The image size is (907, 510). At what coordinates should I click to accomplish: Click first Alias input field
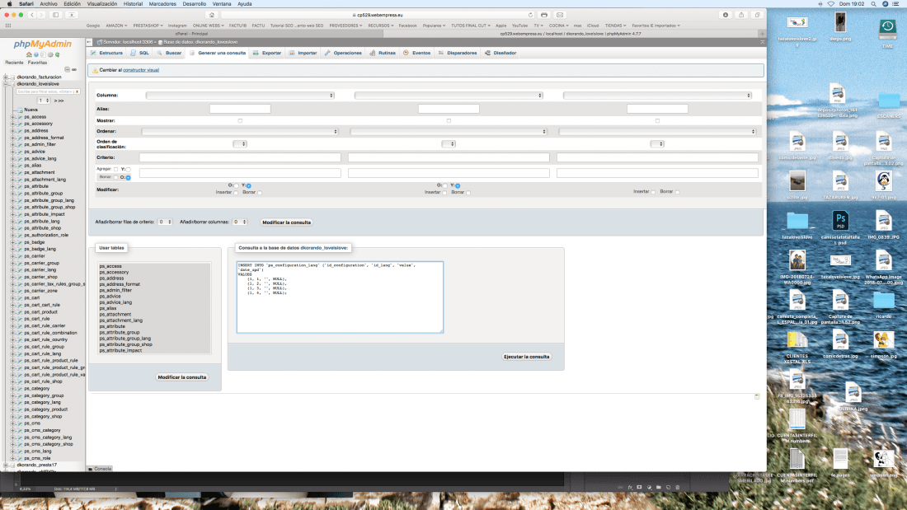240,109
